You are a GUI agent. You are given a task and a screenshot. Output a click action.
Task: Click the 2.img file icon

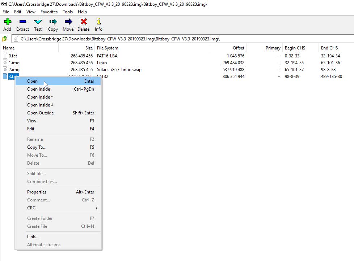pos(5,69)
